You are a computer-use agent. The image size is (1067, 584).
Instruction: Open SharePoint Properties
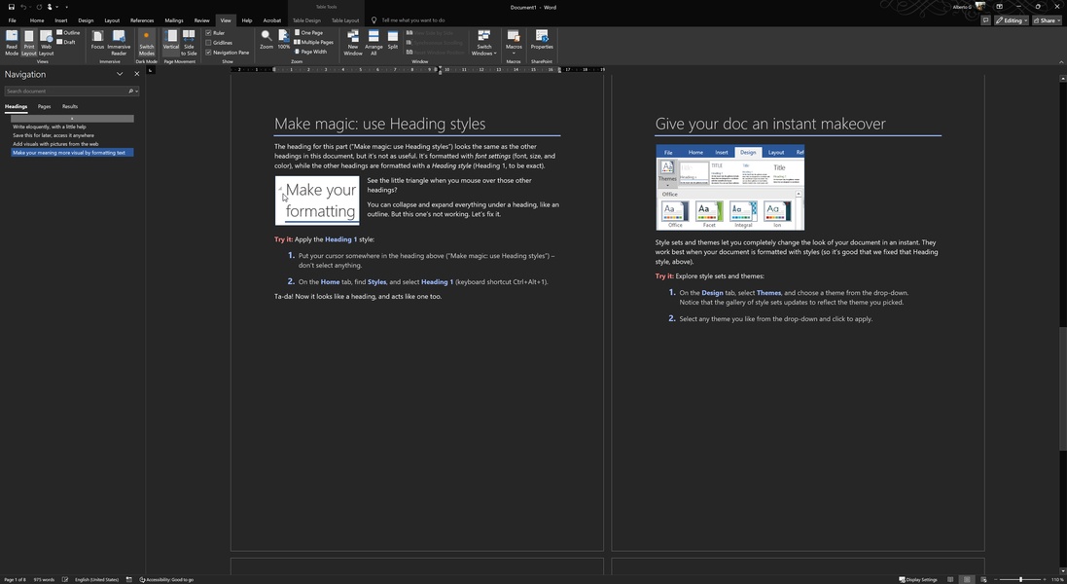[x=542, y=39]
